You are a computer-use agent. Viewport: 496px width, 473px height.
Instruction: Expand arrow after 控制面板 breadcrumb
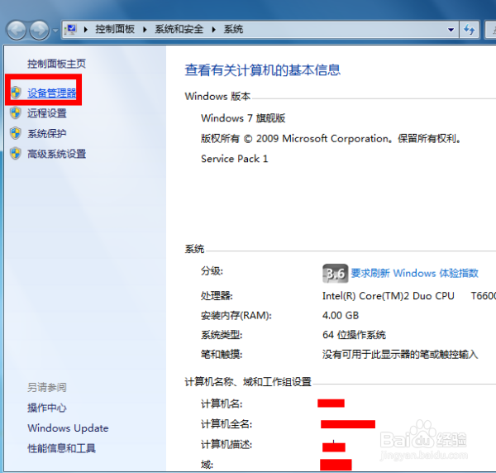point(145,30)
